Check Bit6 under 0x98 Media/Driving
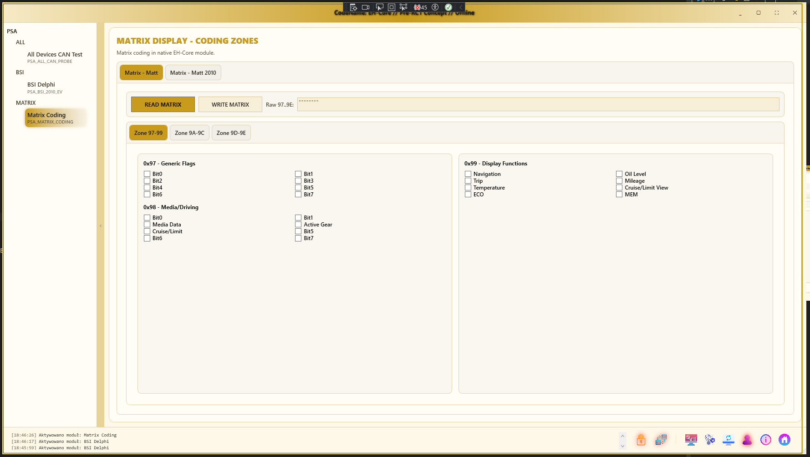 pyautogui.click(x=147, y=238)
